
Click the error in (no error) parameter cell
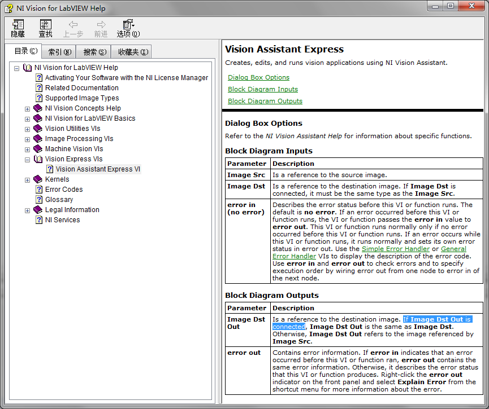click(x=248, y=241)
